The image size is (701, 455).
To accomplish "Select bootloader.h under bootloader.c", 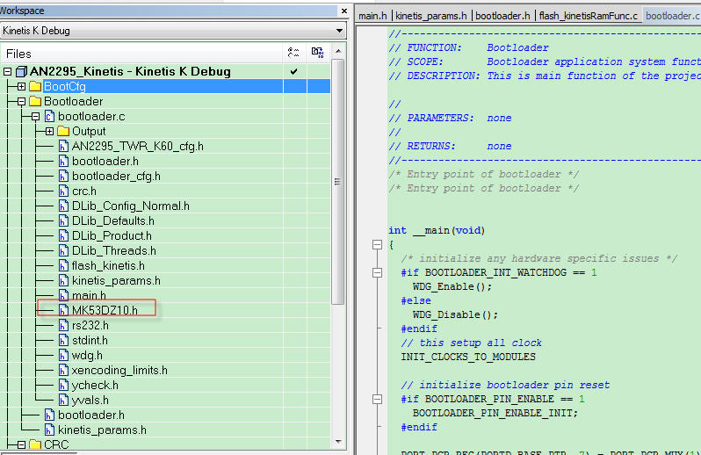I will (105, 162).
